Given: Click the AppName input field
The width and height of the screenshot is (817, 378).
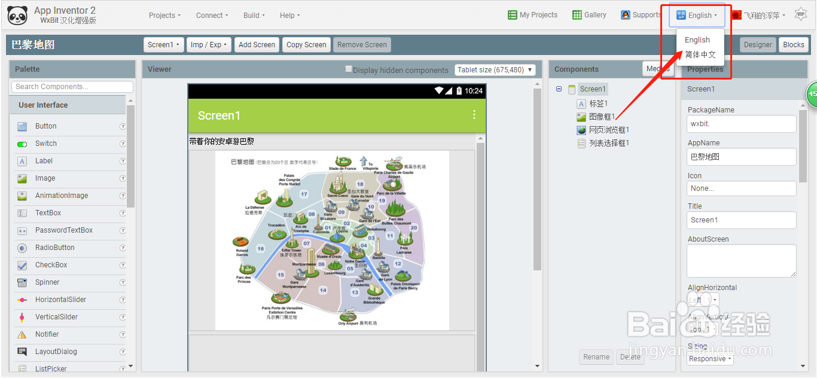Looking at the screenshot, I should tap(742, 157).
